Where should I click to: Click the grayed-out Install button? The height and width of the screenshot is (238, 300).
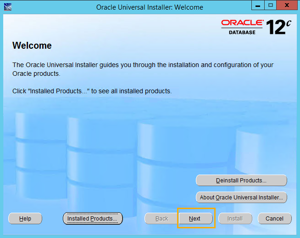tap(235, 218)
